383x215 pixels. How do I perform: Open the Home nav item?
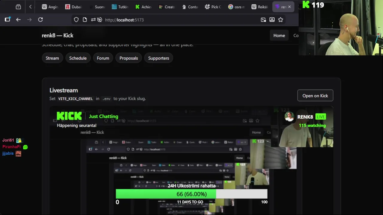pyautogui.click(x=279, y=36)
